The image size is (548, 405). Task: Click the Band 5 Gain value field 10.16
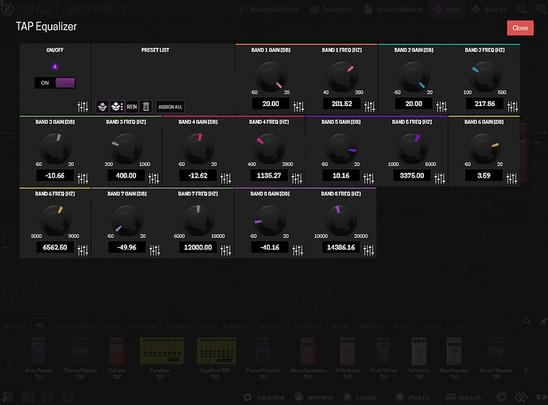pyautogui.click(x=341, y=176)
